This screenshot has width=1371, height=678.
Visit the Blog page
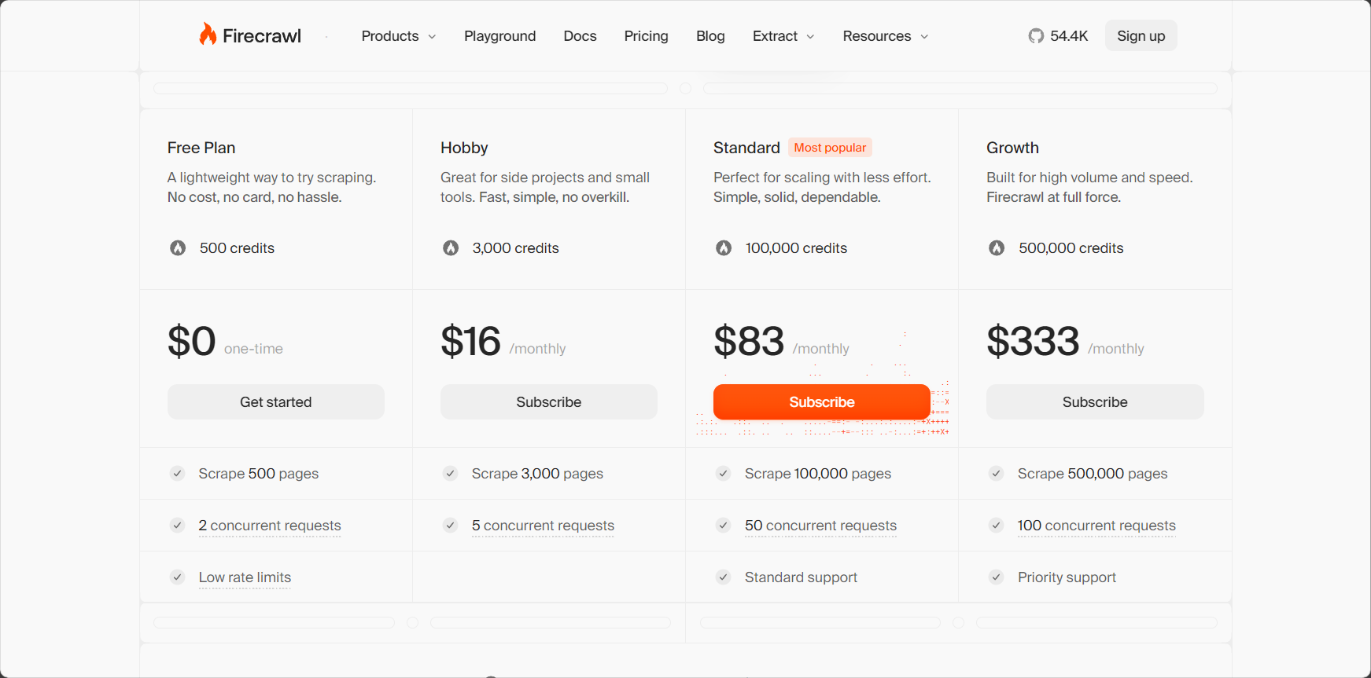point(710,36)
